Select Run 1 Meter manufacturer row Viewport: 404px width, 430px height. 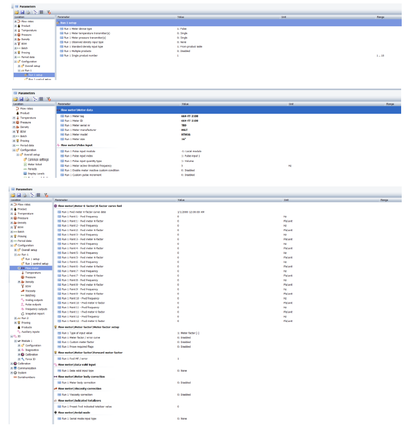click(x=229, y=130)
